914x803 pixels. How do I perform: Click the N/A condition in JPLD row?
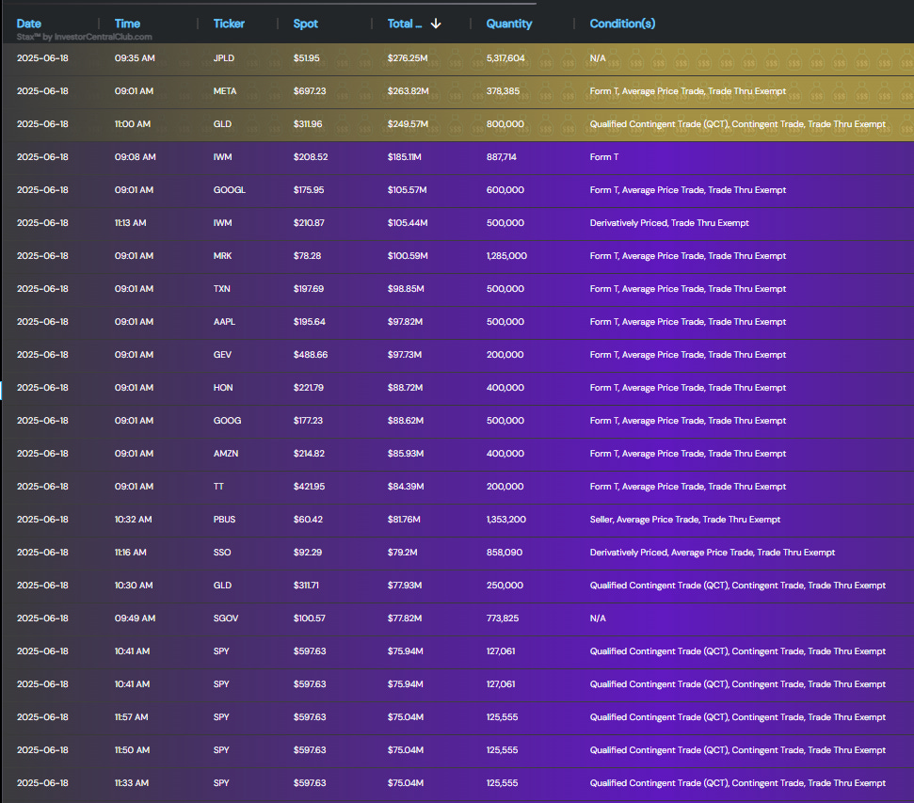[x=598, y=58]
